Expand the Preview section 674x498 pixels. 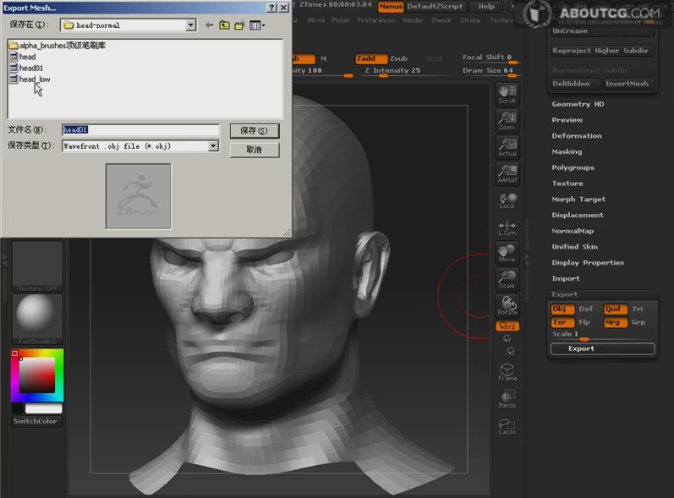[x=567, y=120]
